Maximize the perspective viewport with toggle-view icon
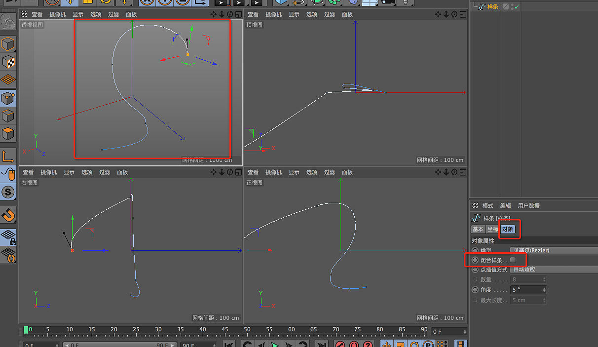598x347 pixels. 238,14
